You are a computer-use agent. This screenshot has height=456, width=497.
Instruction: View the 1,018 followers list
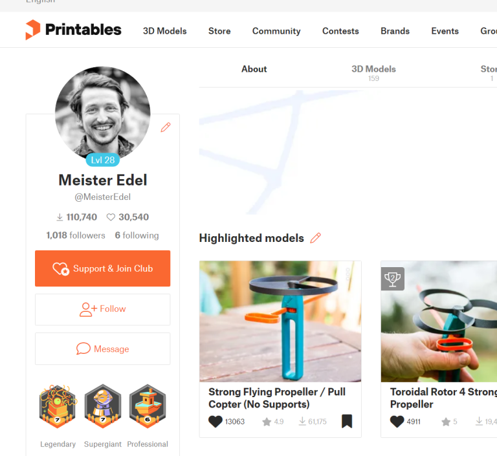[x=76, y=235]
